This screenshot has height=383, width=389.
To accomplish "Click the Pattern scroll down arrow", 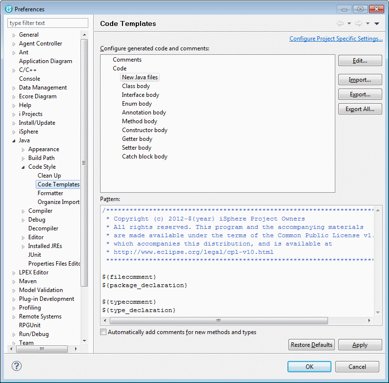I will point(378,313).
